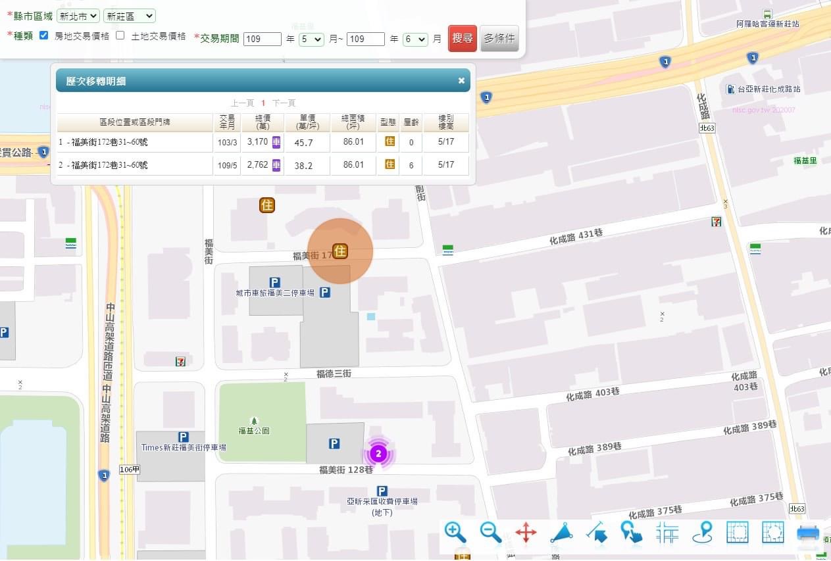Open the 新莊區 district dropdown
The image size is (831, 561).
coord(130,16)
